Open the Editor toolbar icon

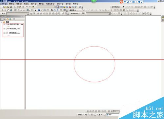click(58, 7)
